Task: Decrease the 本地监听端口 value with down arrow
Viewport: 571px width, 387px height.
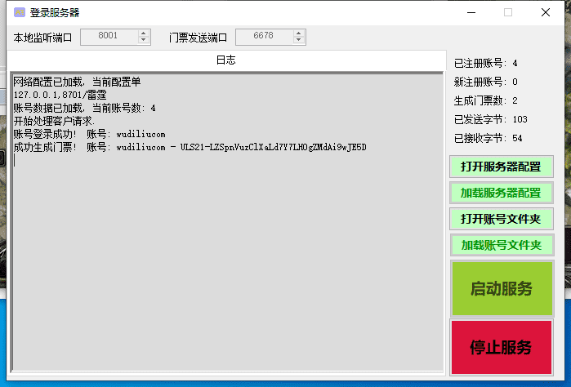Action: 144,40
